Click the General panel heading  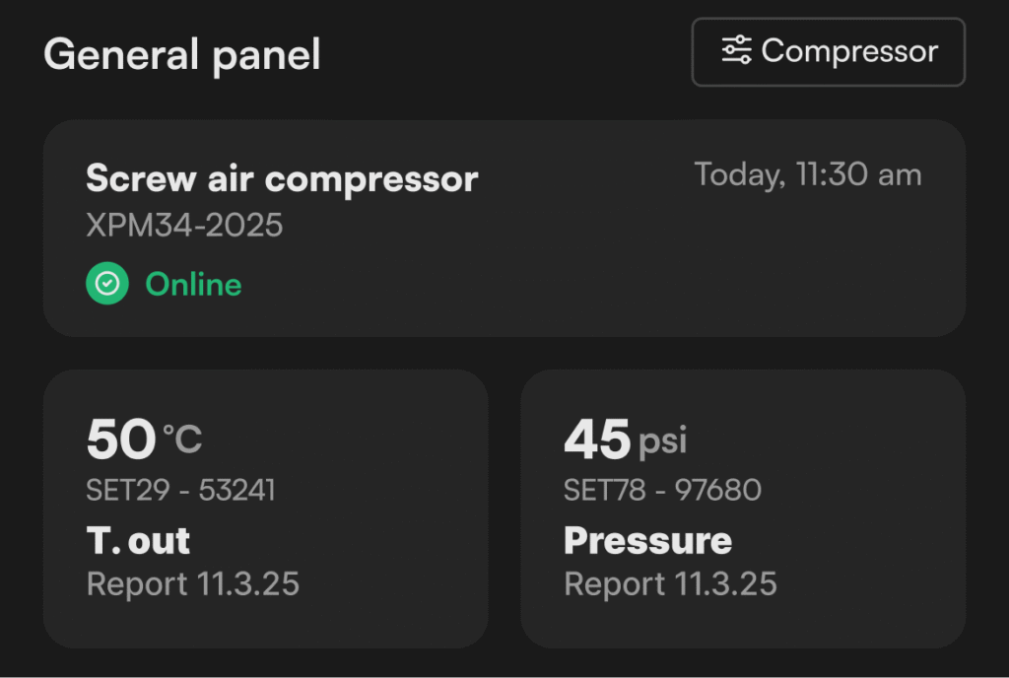[182, 54]
